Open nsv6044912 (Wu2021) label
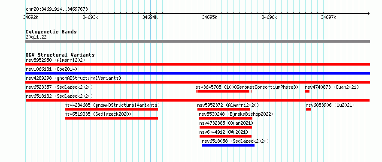 tap(224, 132)
